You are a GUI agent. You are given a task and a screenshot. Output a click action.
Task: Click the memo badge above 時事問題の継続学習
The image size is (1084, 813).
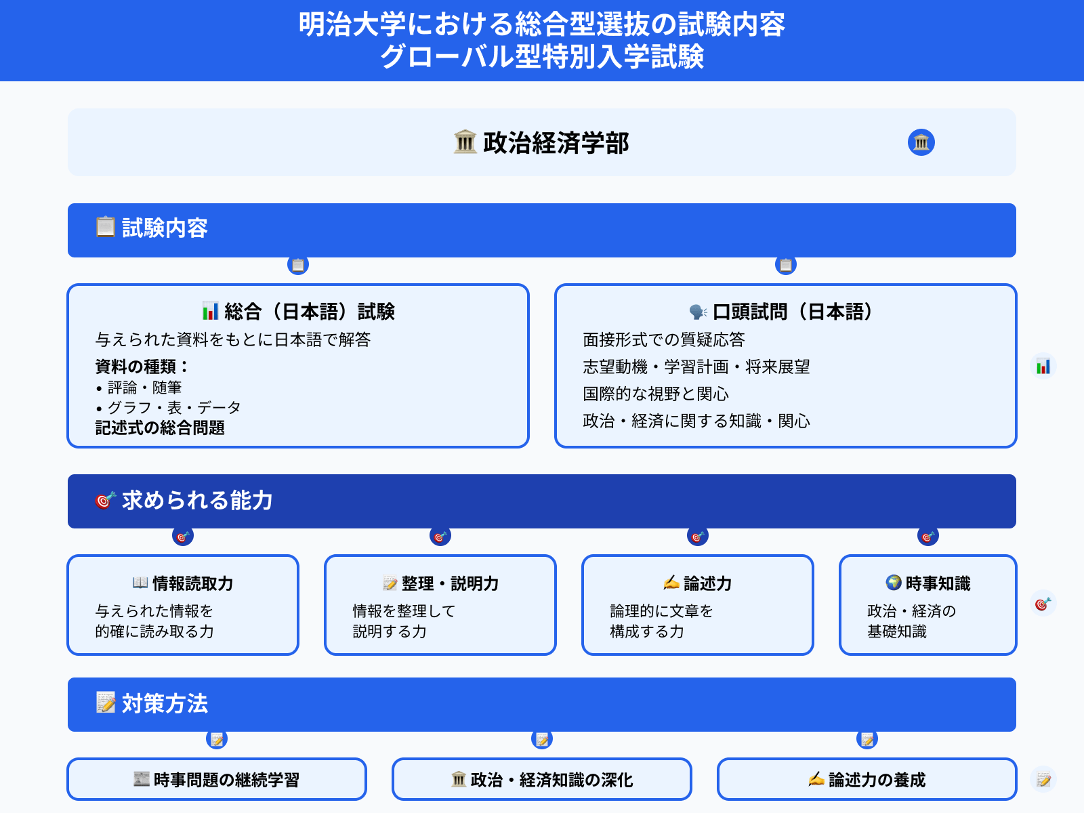pos(217,739)
